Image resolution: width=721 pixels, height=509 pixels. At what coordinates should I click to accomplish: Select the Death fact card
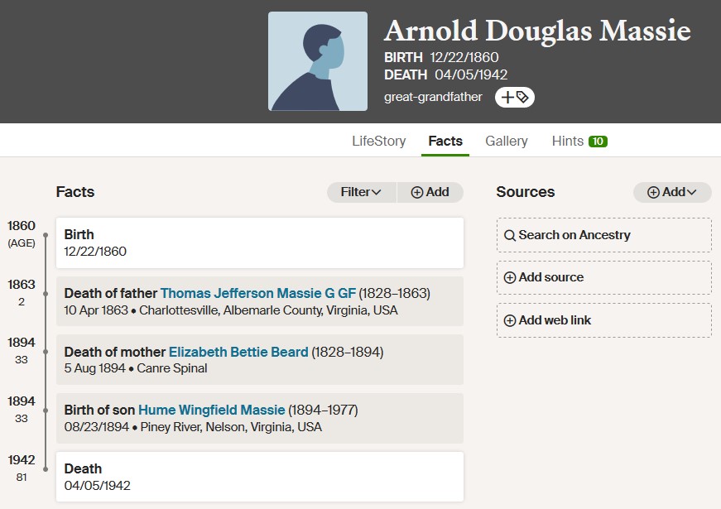coord(260,477)
